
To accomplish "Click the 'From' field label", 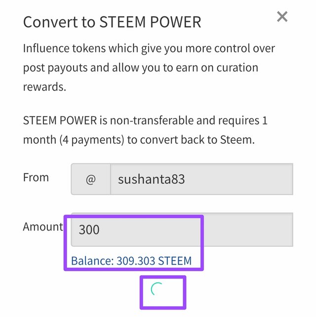I will 36,177.
